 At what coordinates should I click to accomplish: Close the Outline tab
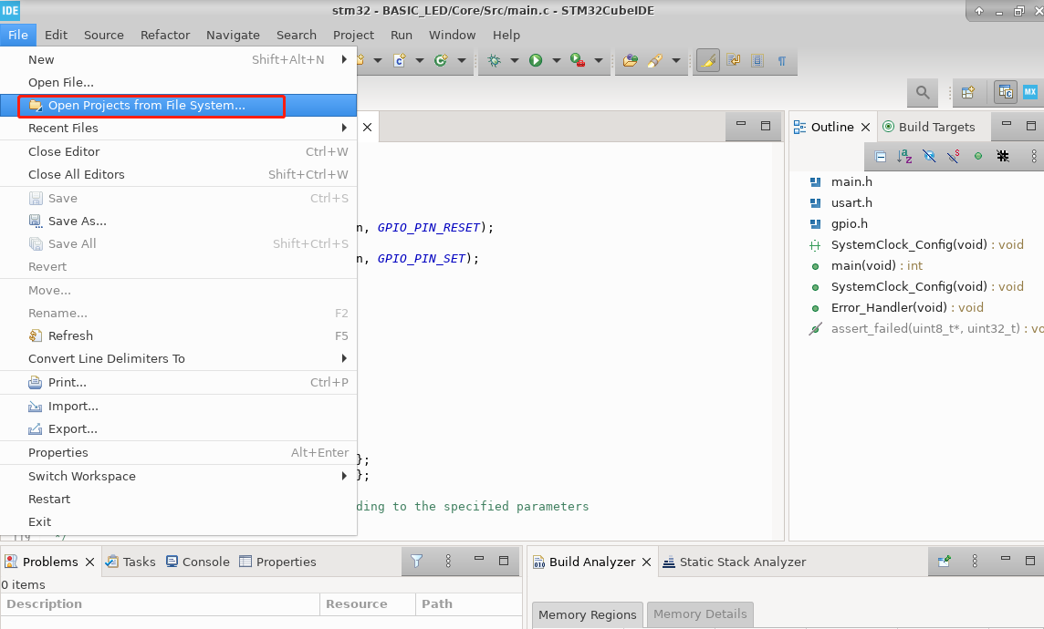[865, 127]
